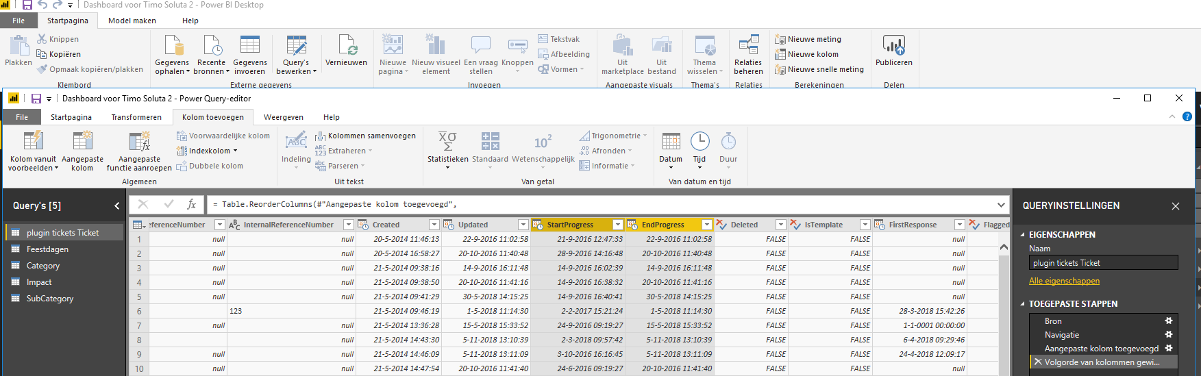Screen dimensions: 1201x376
Task: Click Gegevens invoeren in Power BI Desktop
Action: [x=249, y=55]
